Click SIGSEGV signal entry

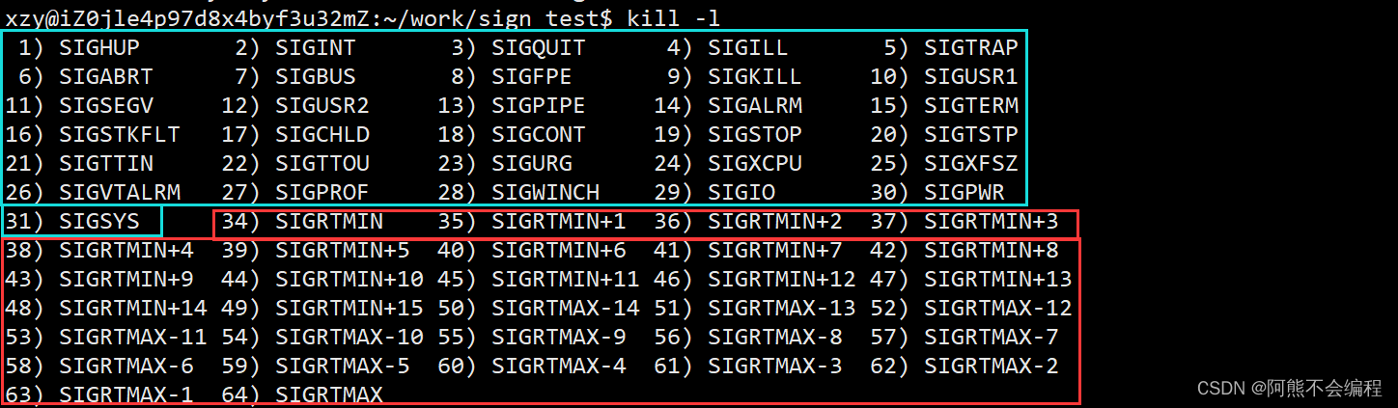point(106,105)
